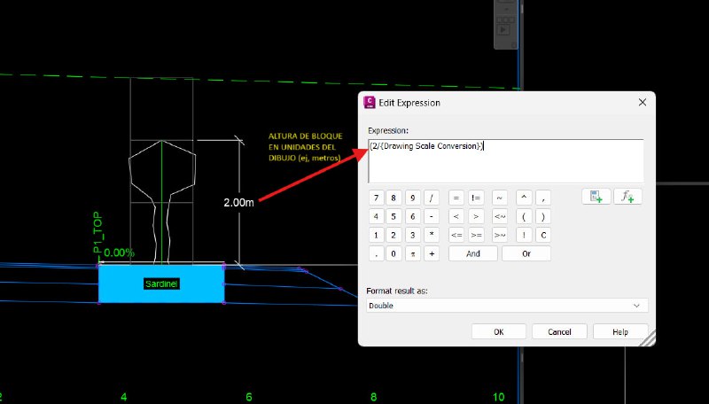Insert a closing parenthesis

(x=543, y=216)
